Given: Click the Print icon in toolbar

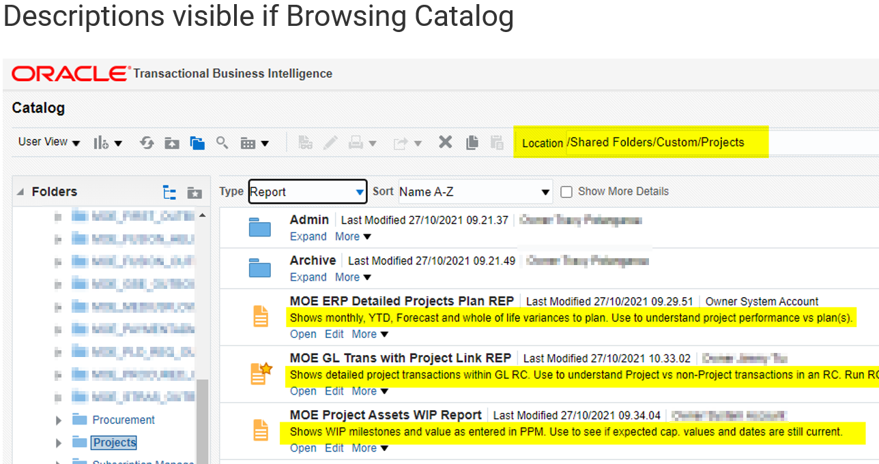Looking at the screenshot, I should point(356,142).
